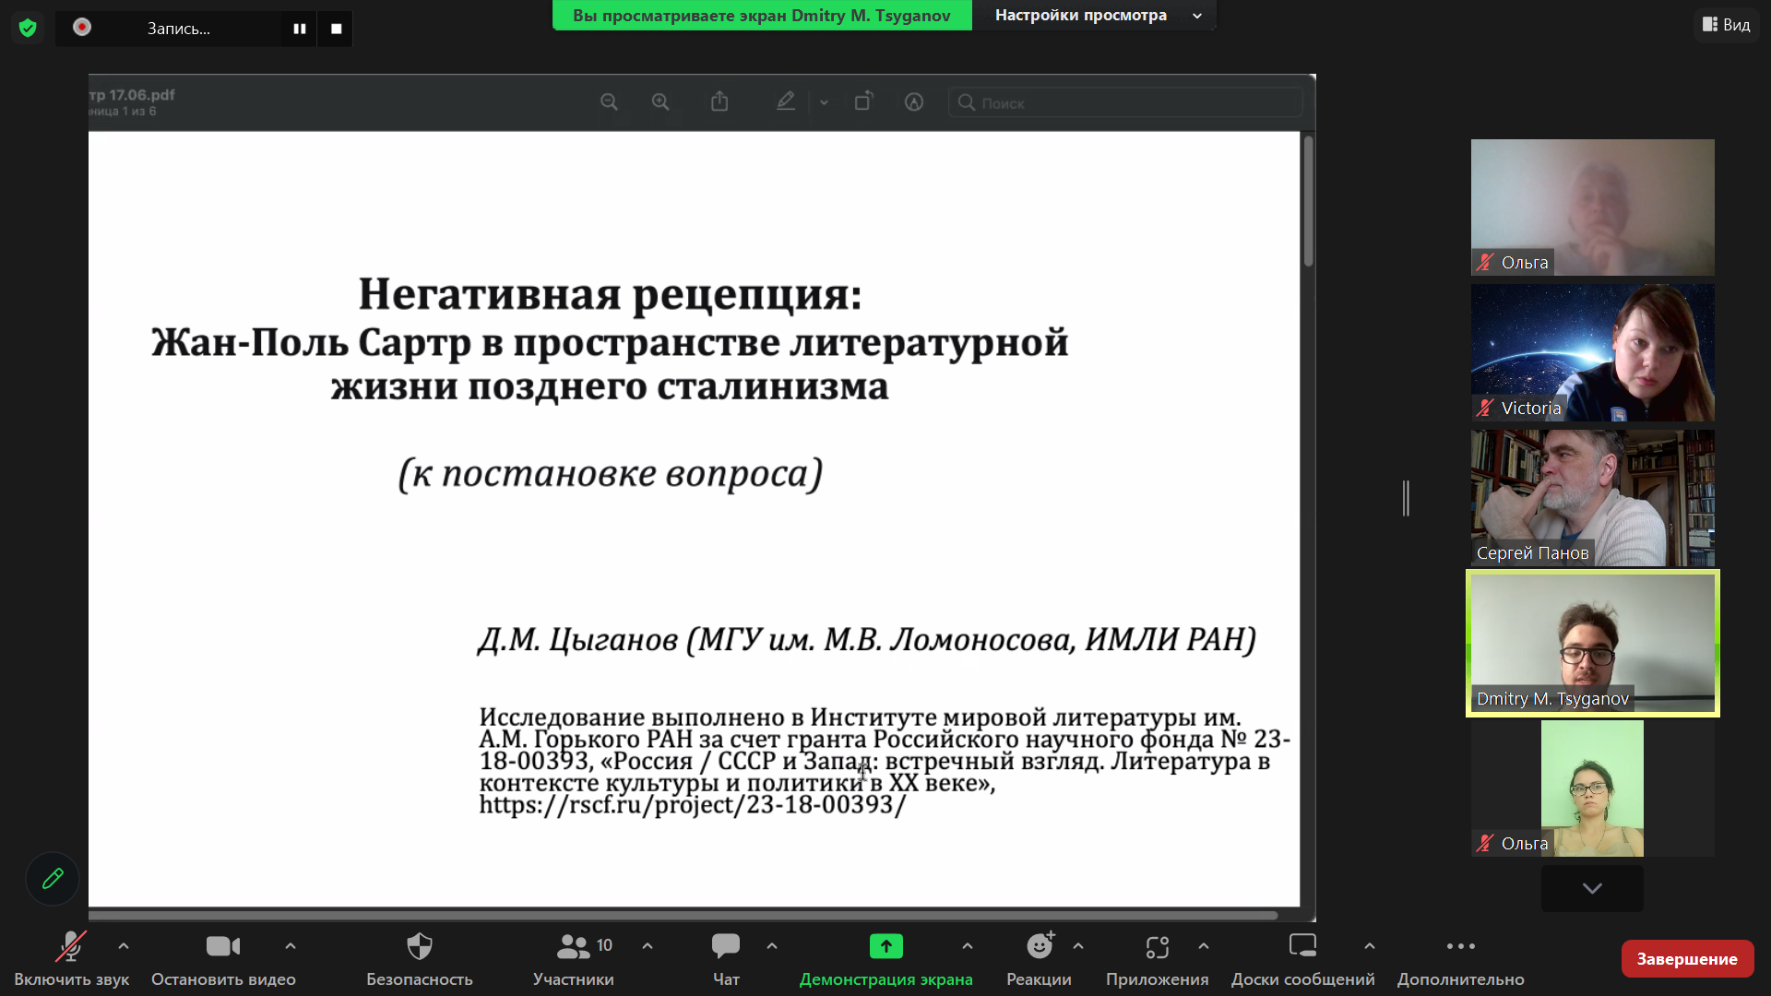Screen dimensions: 1771x996
Task: Expand the chevron next to Приложения
Action: click(1204, 946)
